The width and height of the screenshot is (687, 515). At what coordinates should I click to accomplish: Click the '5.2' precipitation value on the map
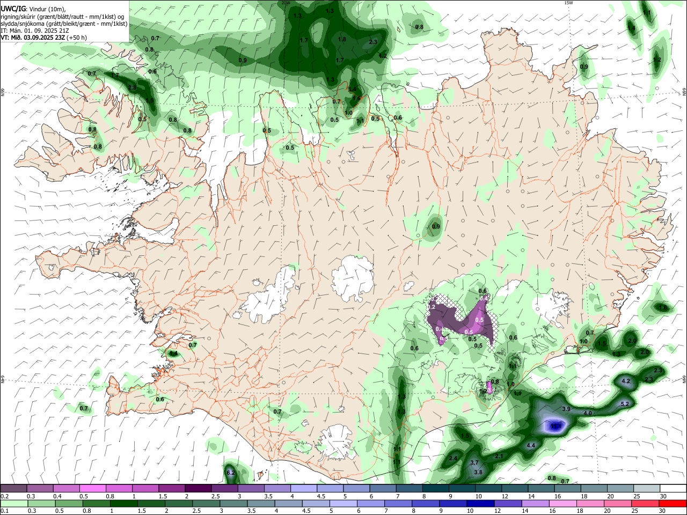click(x=624, y=404)
